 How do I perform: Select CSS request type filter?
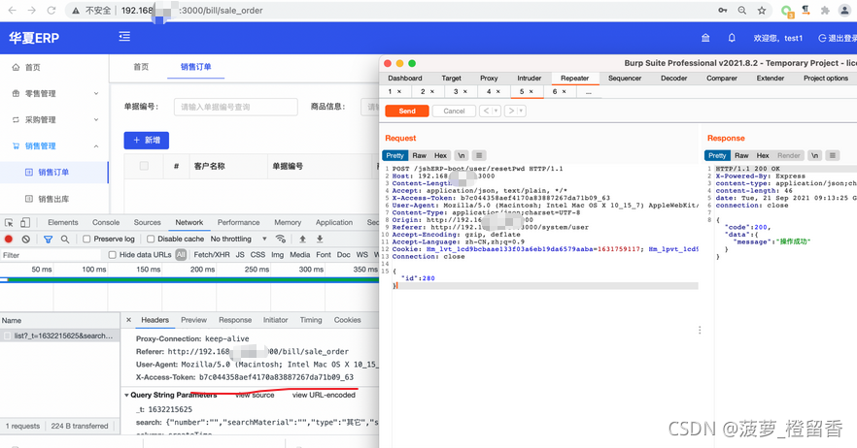tap(257, 255)
